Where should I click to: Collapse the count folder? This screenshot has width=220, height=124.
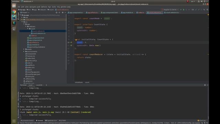(28, 29)
